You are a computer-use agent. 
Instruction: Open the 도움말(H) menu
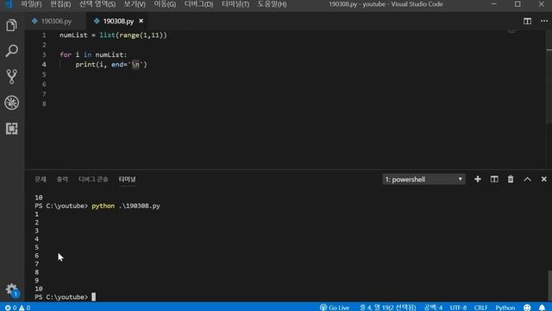tap(272, 4)
